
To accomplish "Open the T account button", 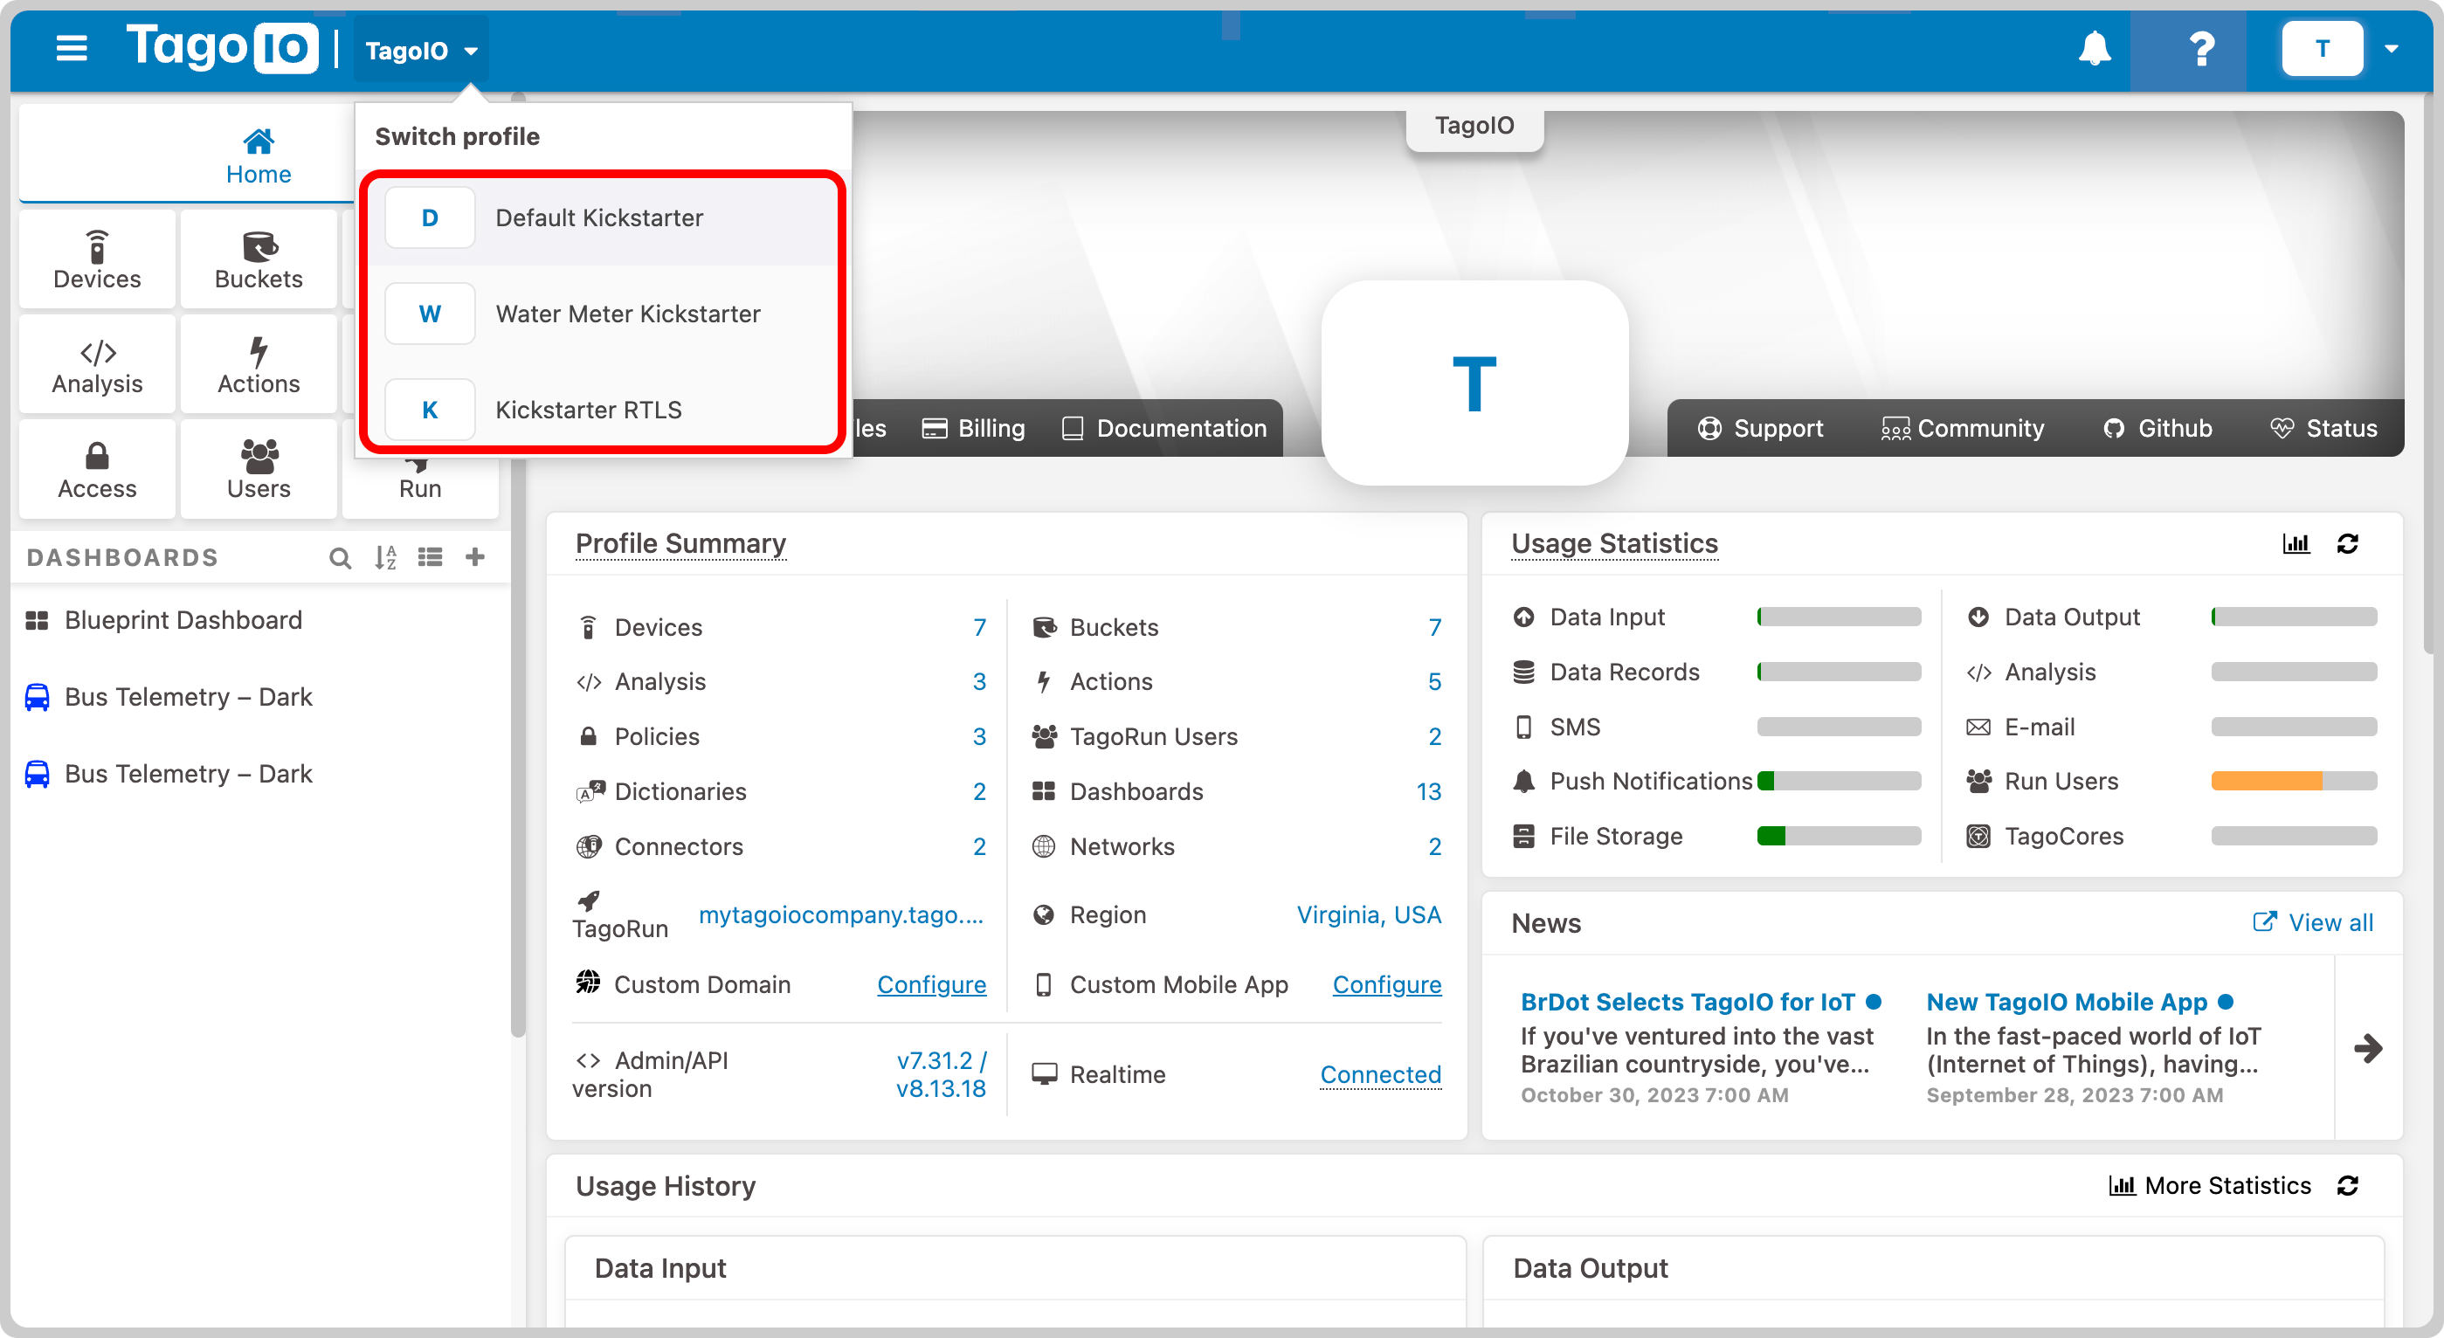I will pyautogui.click(x=2322, y=48).
